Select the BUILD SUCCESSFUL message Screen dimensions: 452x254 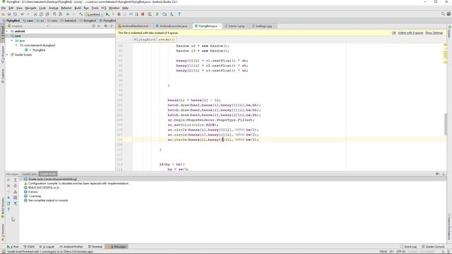coord(42,188)
